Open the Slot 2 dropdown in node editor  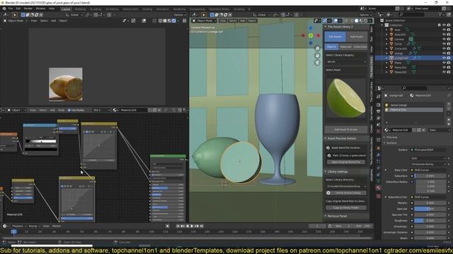(x=101, y=110)
